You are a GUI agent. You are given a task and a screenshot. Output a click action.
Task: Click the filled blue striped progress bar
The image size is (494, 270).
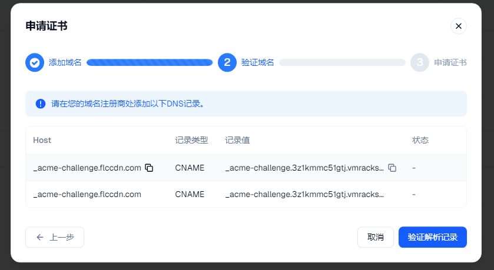(x=150, y=62)
